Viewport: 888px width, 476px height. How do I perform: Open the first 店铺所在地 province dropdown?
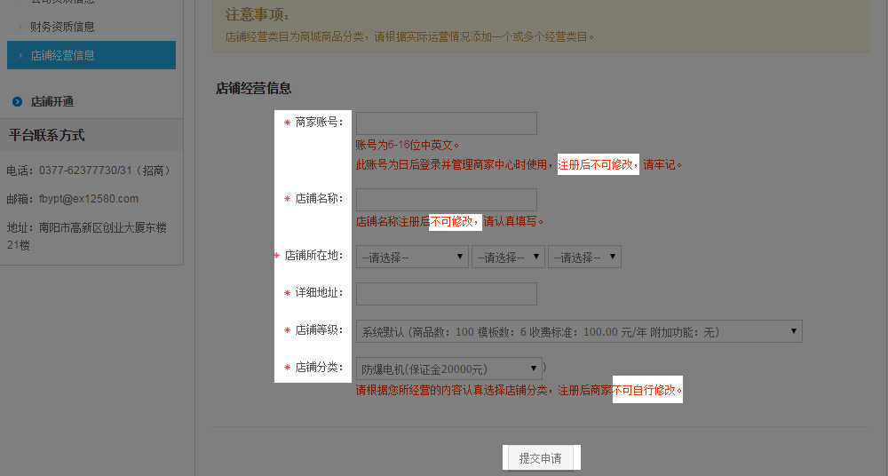pos(412,258)
